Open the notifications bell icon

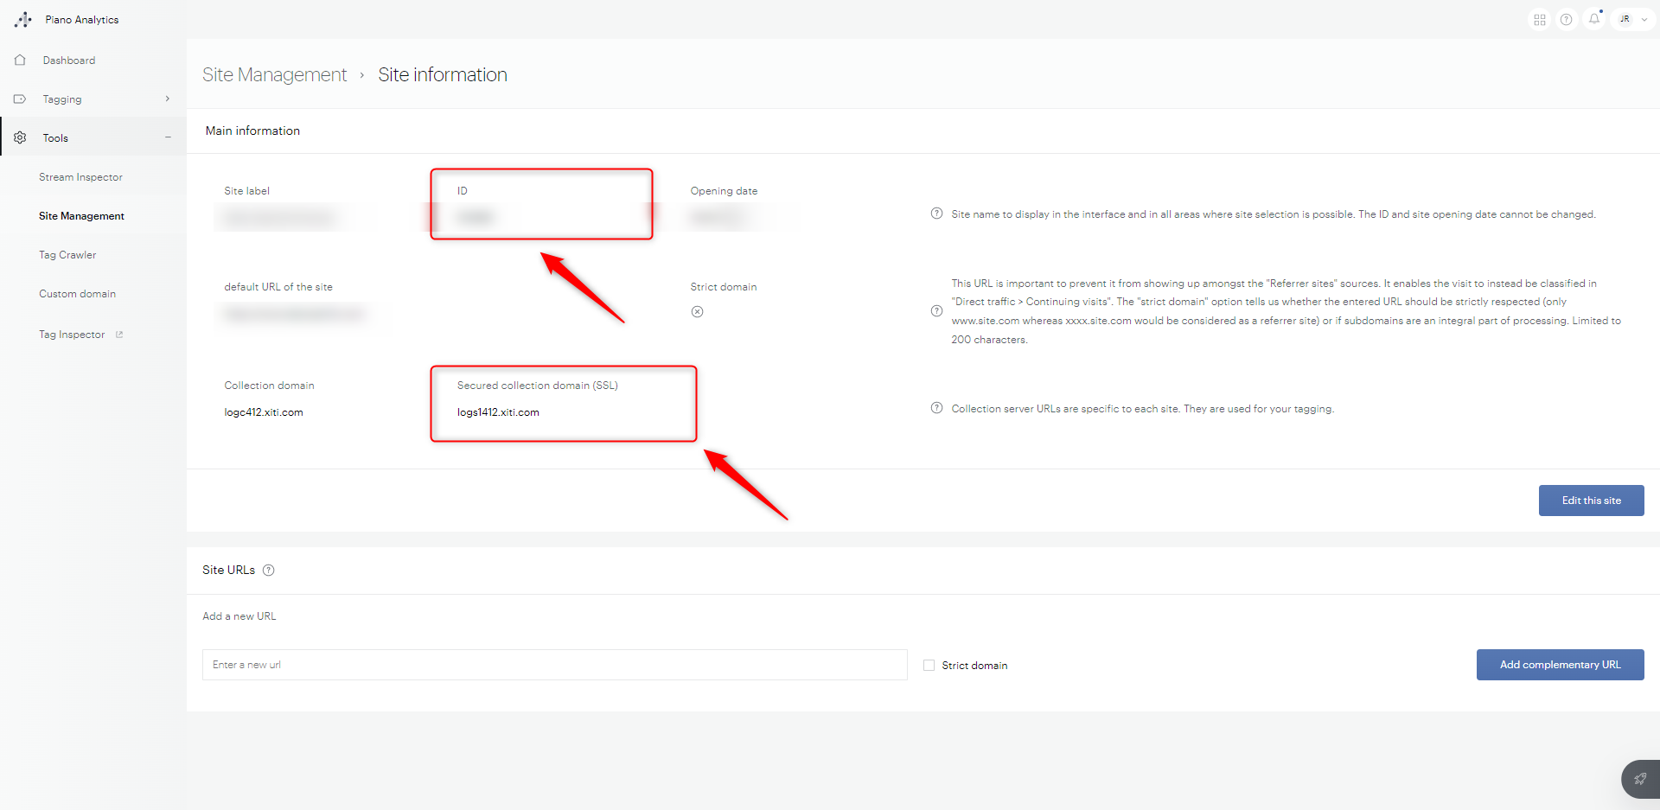[1594, 19]
